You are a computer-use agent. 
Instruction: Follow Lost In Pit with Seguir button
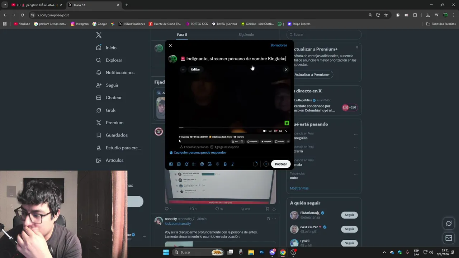349,229
